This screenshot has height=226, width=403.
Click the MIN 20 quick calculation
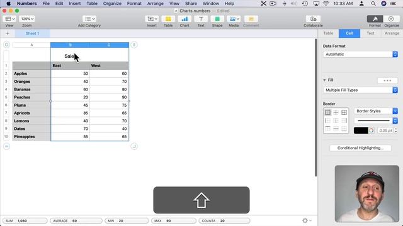pyautogui.click(x=127, y=220)
